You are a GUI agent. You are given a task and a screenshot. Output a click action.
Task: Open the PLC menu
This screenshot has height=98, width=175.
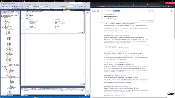pos(30,5)
